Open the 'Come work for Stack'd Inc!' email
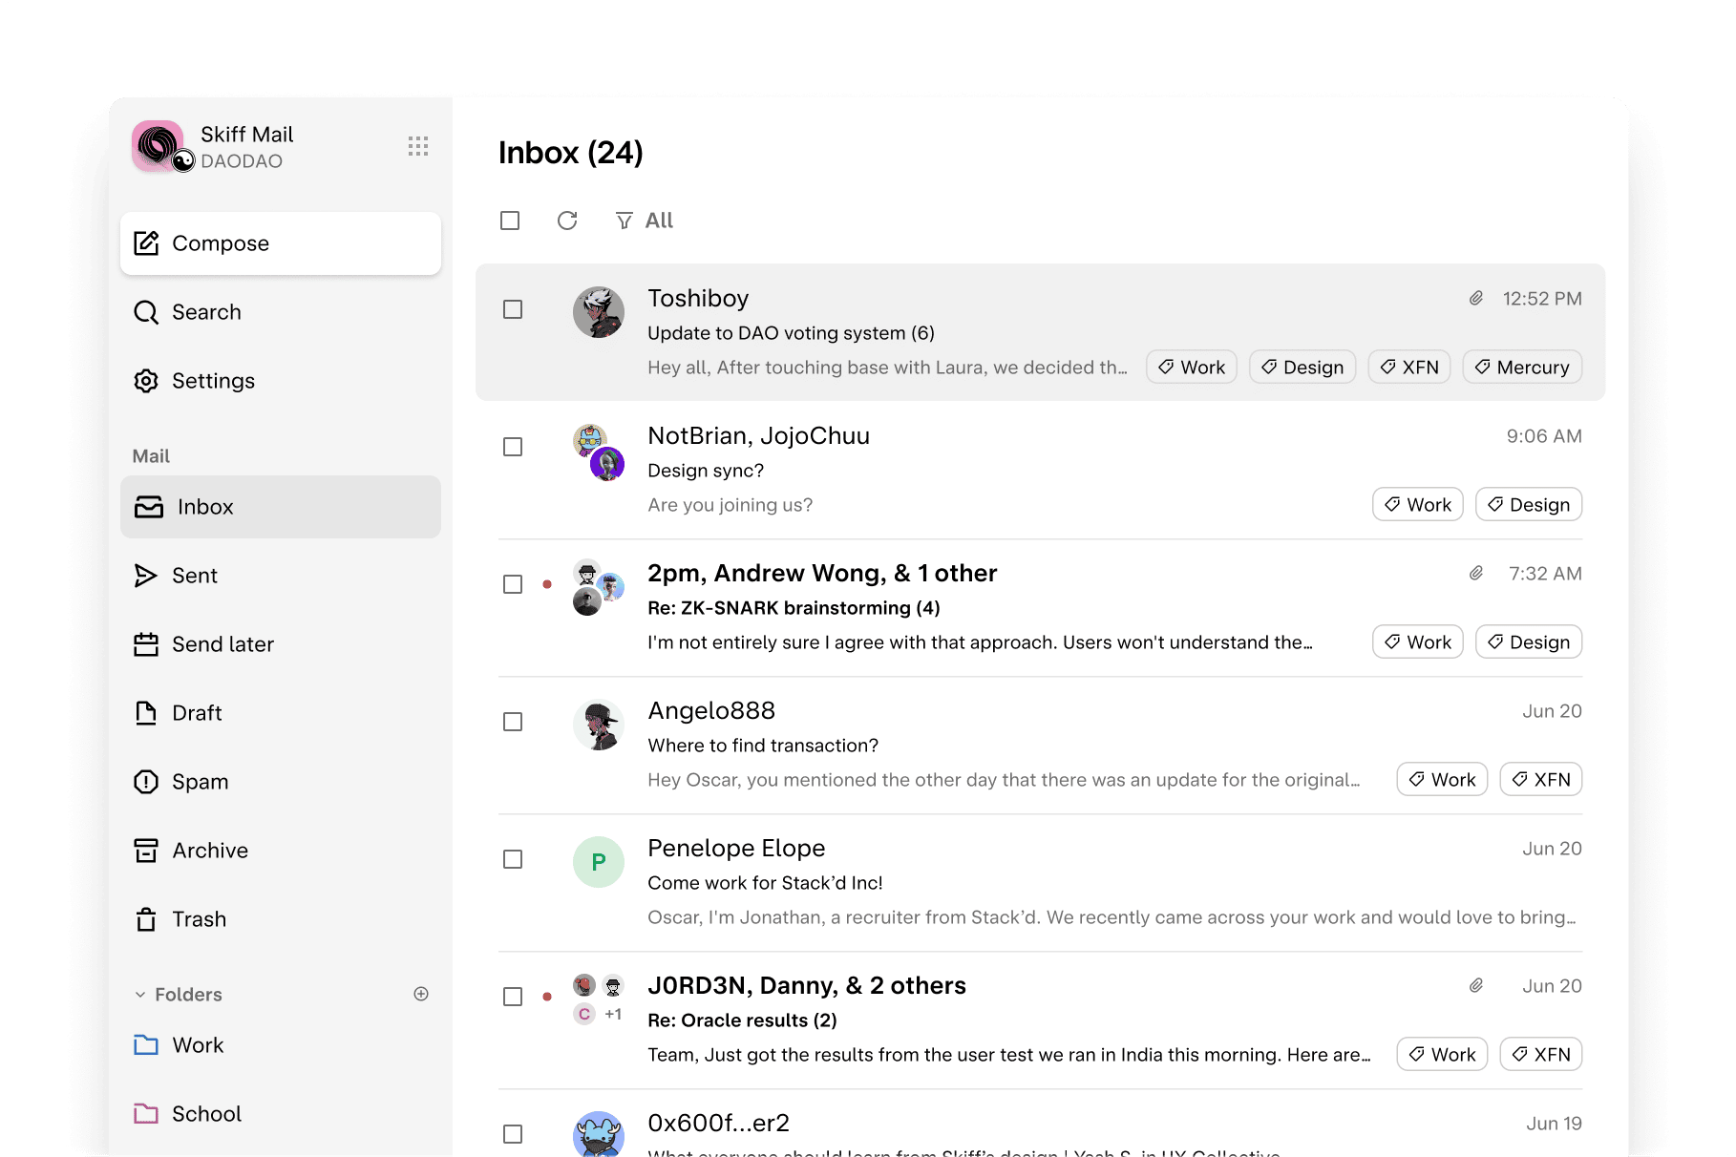The width and height of the screenshot is (1736, 1157). pyautogui.click(x=1040, y=883)
